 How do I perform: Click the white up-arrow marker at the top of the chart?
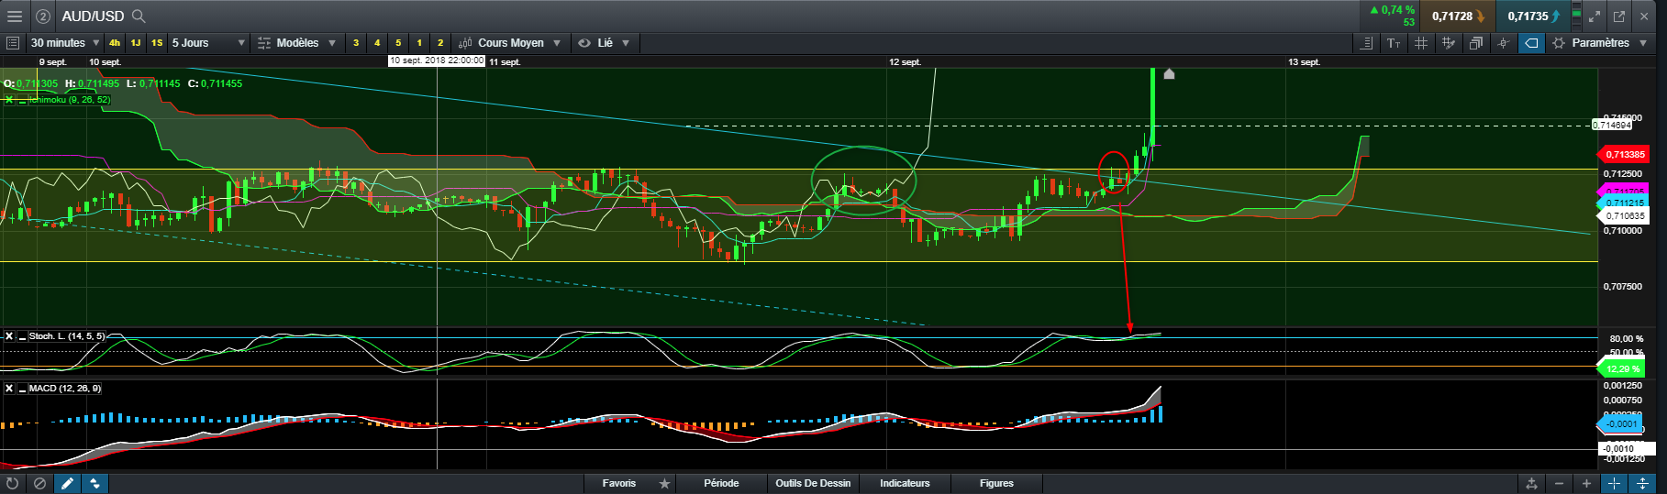[1169, 73]
